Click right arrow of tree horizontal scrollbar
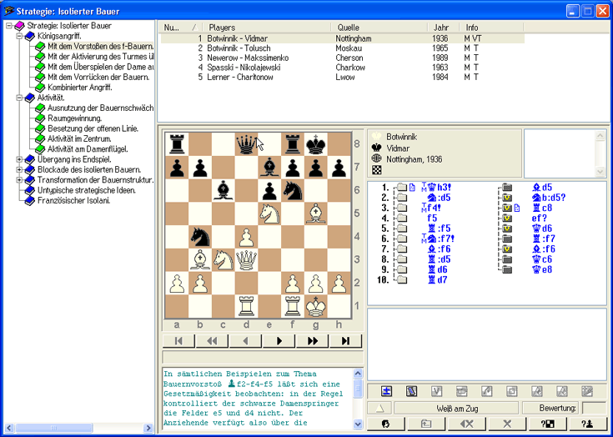Screen dimensions: 613x437 [148, 428]
